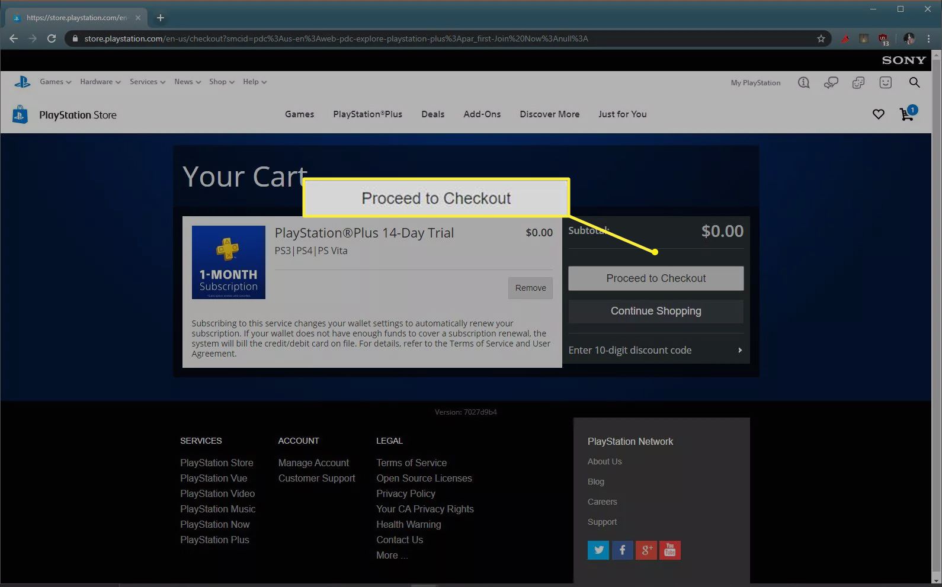Viewport: 942px width, 587px height.
Task: Click the Chrome profile avatar
Action: tap(909, 39)
